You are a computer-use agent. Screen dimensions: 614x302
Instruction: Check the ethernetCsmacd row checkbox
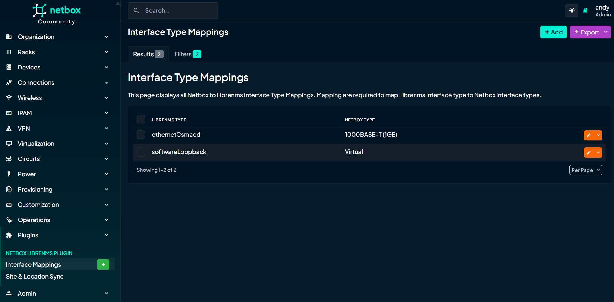141,134
